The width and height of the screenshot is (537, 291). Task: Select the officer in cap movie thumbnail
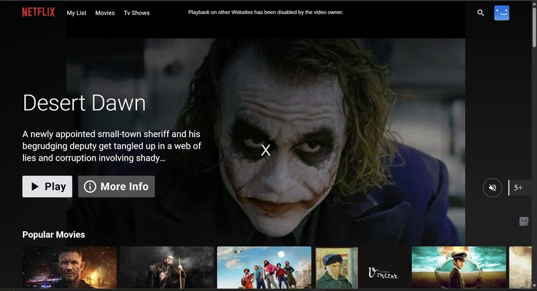click(x=458, y=267)
